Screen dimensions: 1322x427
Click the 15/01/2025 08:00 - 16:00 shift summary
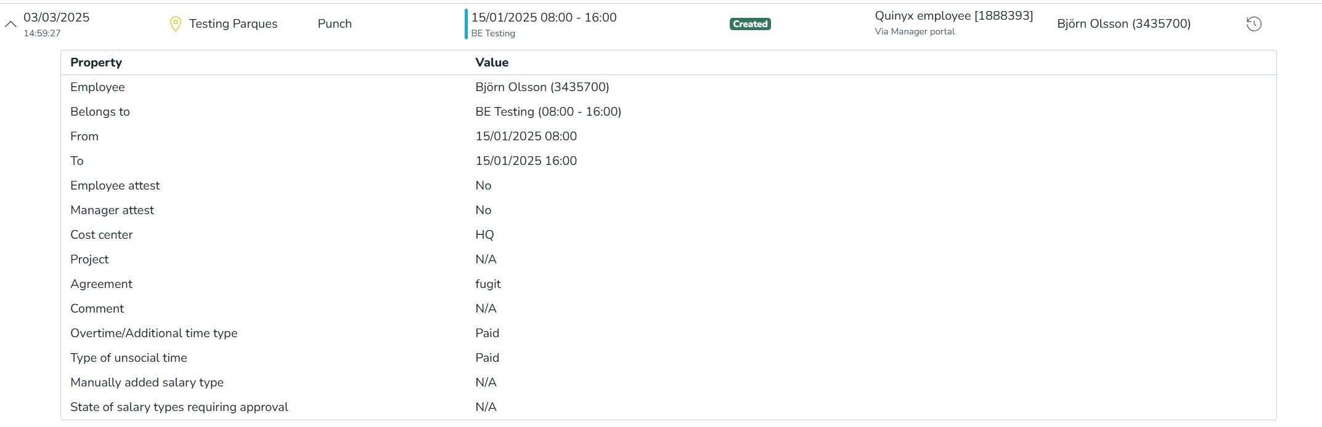click(544, 18)
